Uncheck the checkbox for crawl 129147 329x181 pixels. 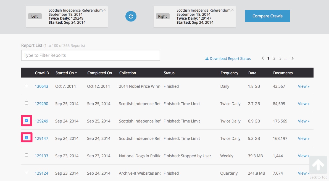click(27, 138)
